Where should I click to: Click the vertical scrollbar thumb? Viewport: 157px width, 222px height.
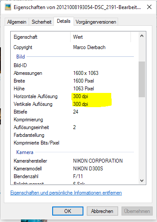pyautogui.click(x=142, y=79)
